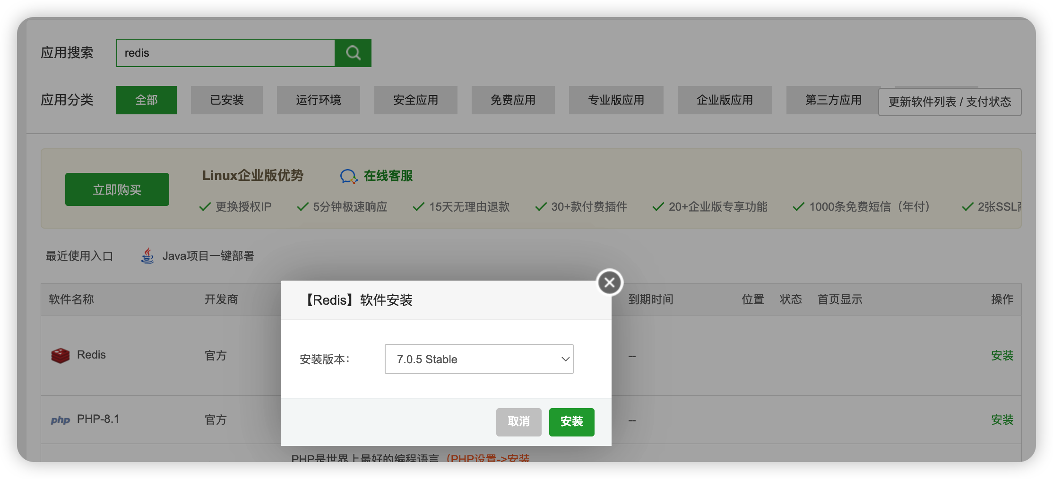This screenshot has width=1053, height=479.
Task: Click 安装 link in the Redis row
Action: point(1002,356)
